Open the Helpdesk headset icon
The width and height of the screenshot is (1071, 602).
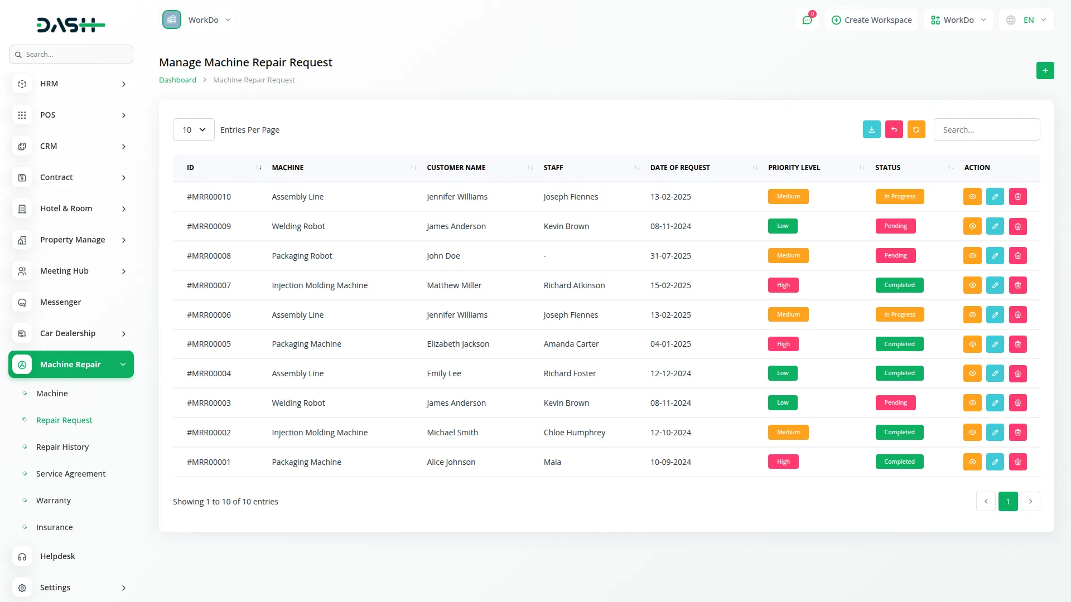click(22, 556)
